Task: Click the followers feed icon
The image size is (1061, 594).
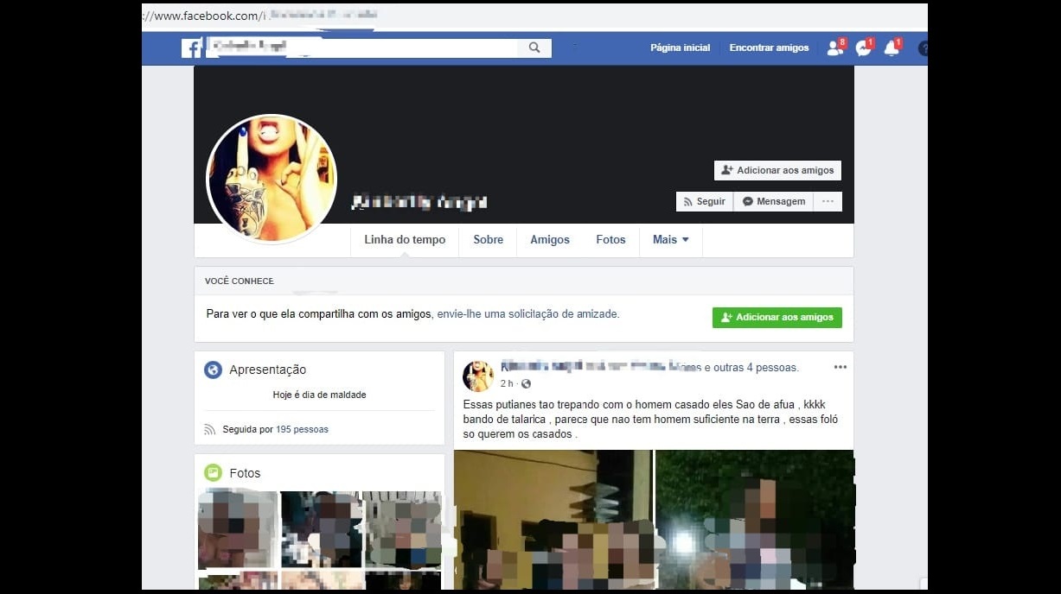Action: click(209, 429)
